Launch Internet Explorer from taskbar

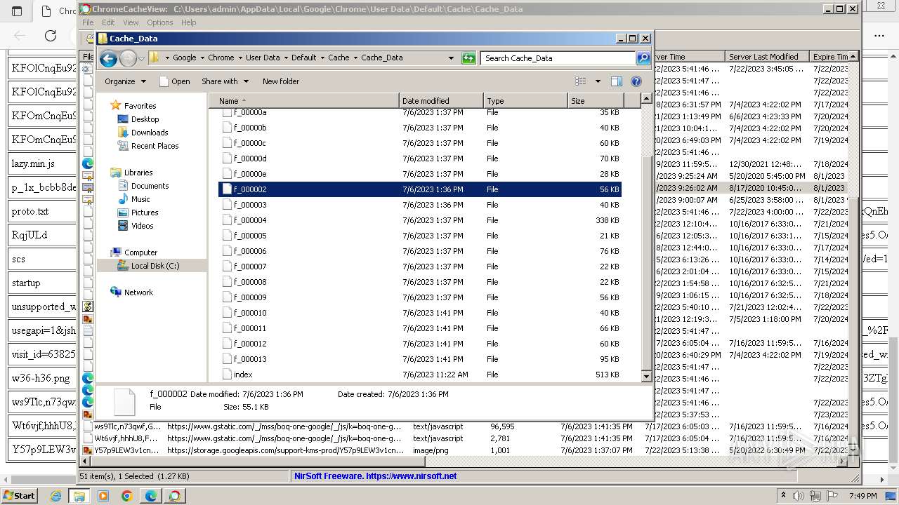tap(56, 496)
